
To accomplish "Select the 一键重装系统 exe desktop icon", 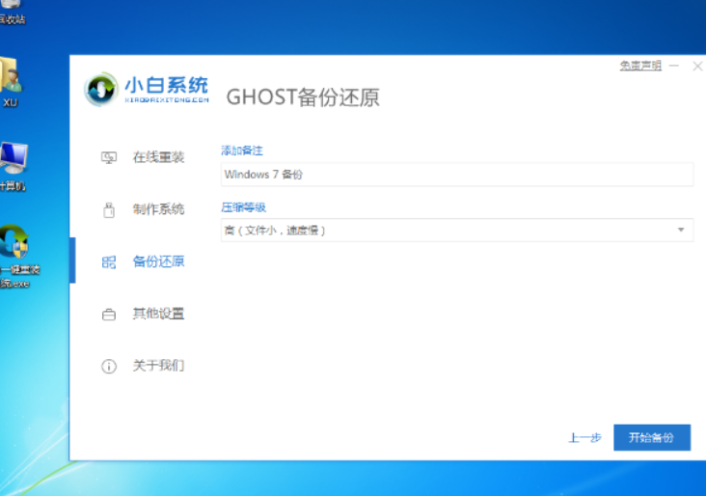I will tap(14, 246).
